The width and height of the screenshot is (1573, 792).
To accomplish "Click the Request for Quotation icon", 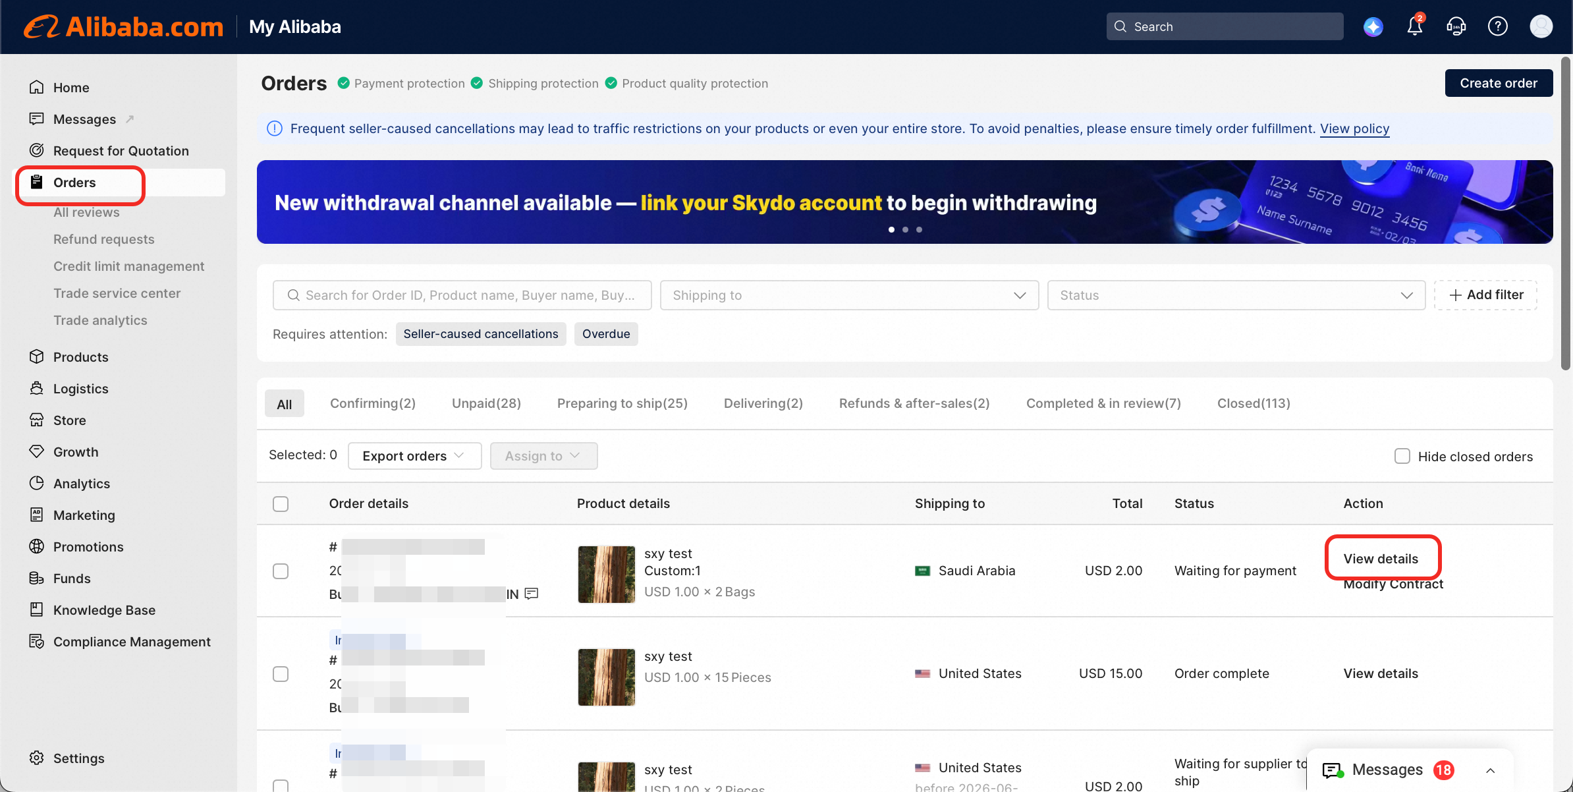I will pyautogui.click(x=37, y=151).
